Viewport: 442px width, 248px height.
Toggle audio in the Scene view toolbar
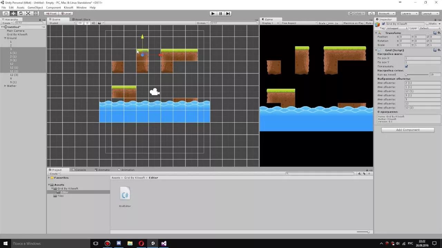tap(93, 23)
